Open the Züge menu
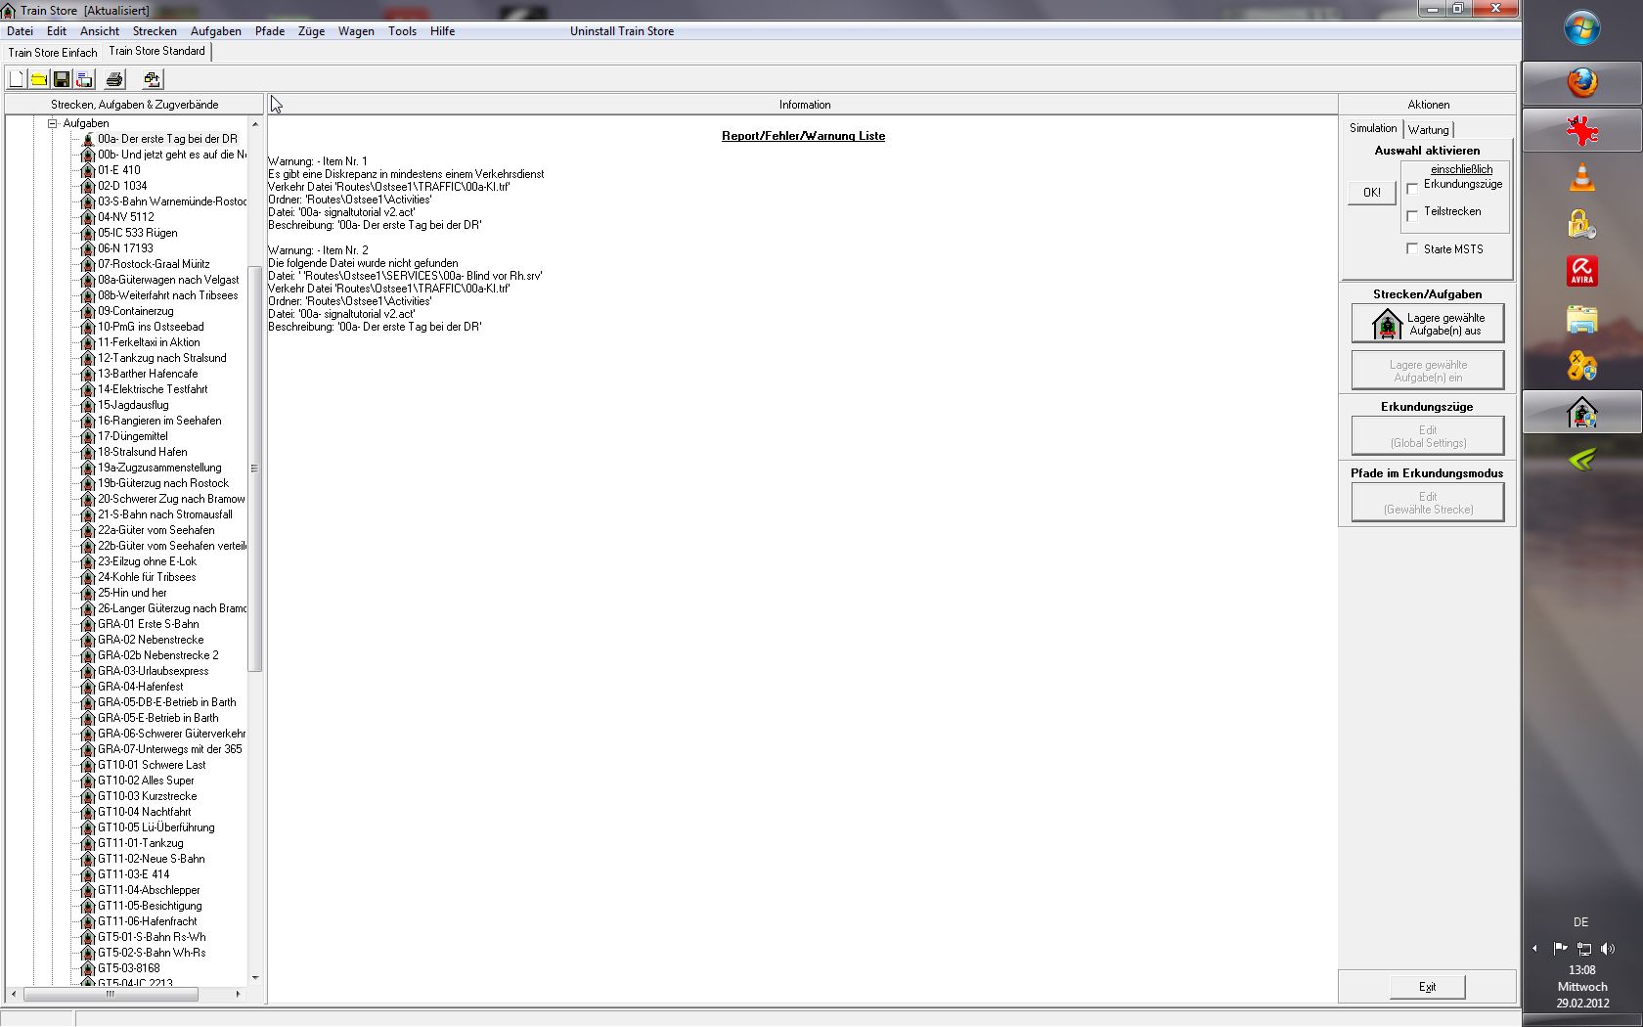The height and width of the screenshot is (1027, 1643). point(311,31)
